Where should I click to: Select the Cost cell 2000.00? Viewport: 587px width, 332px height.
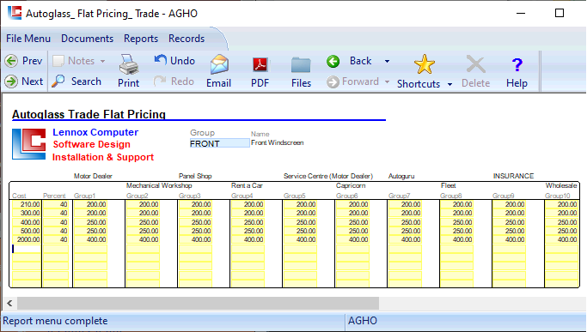pyautogui.click(x=26, y=239)
